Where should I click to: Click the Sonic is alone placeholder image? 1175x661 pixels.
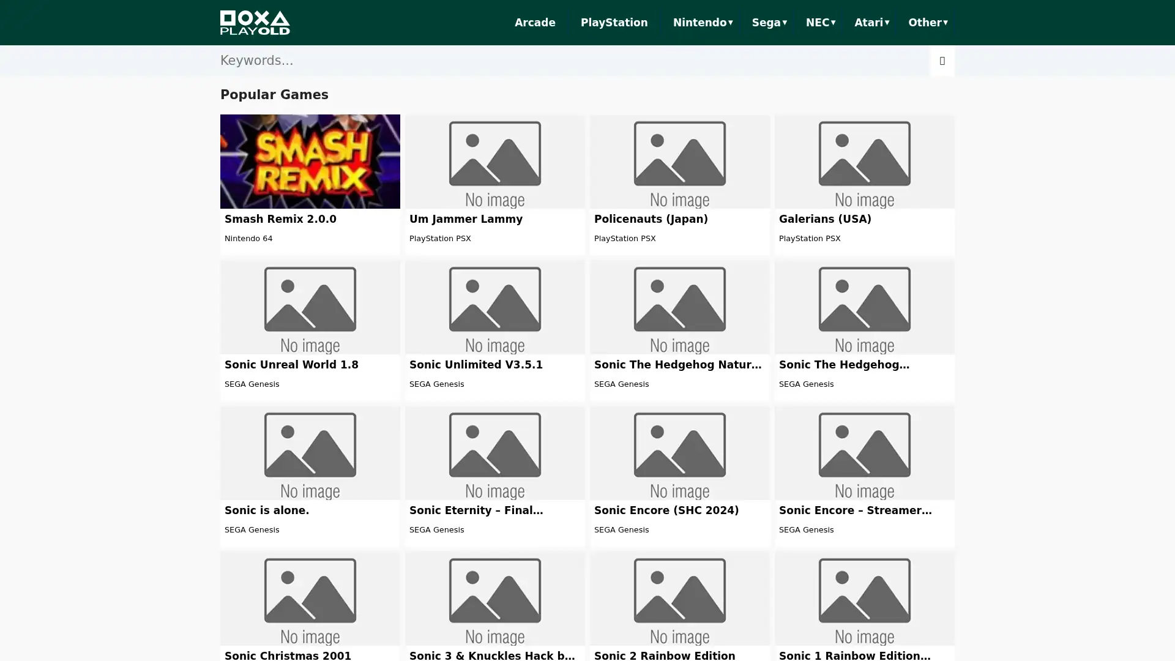[310, 453]
